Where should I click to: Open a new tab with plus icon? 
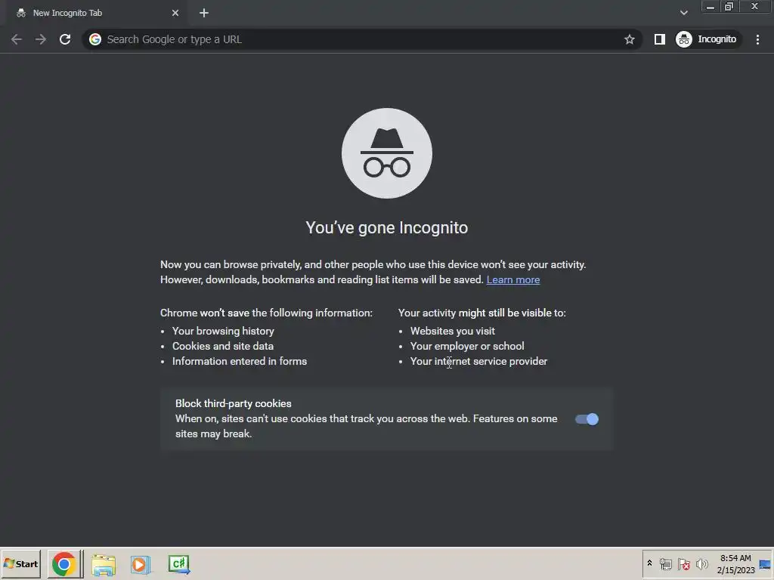click(x=204, y=14)
